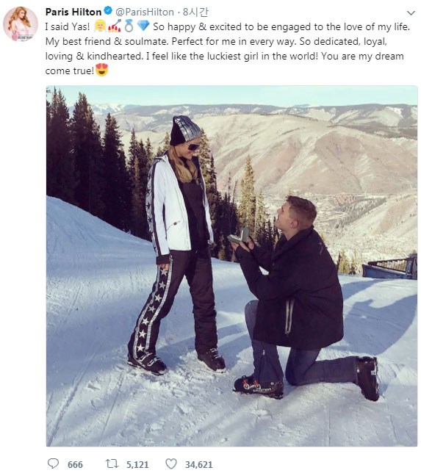Click the blonde woman emoji

coord(100,26)
